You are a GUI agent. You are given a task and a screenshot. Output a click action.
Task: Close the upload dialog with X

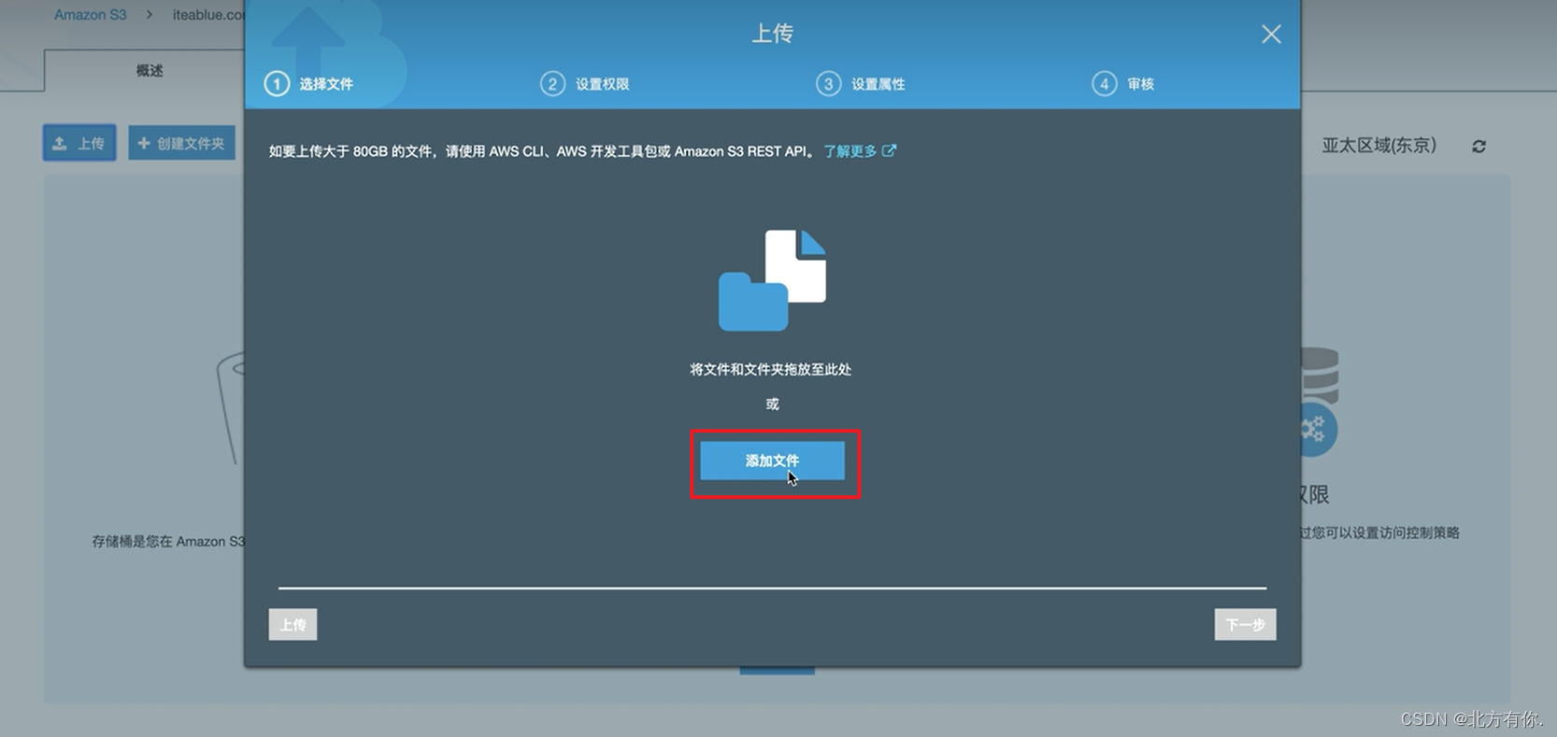(x=1271, y=35)
